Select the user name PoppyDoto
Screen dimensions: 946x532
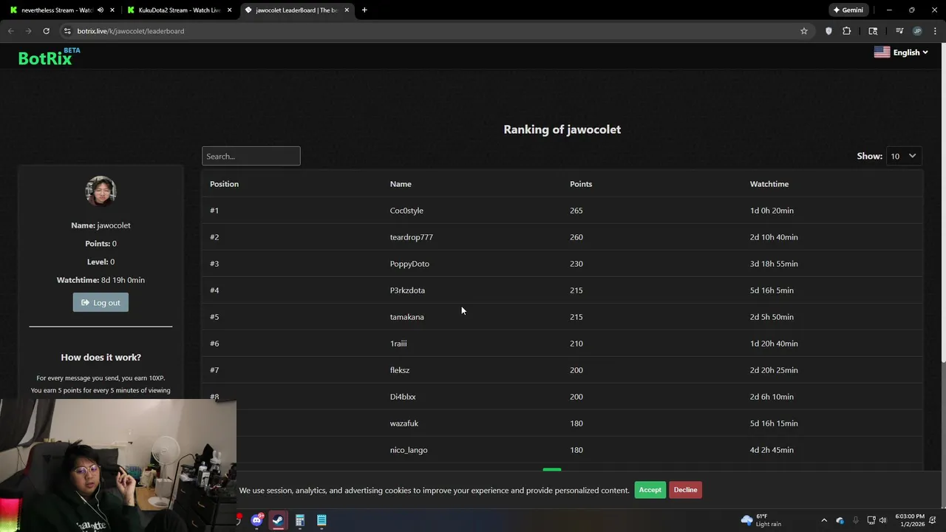coord(409,264)
